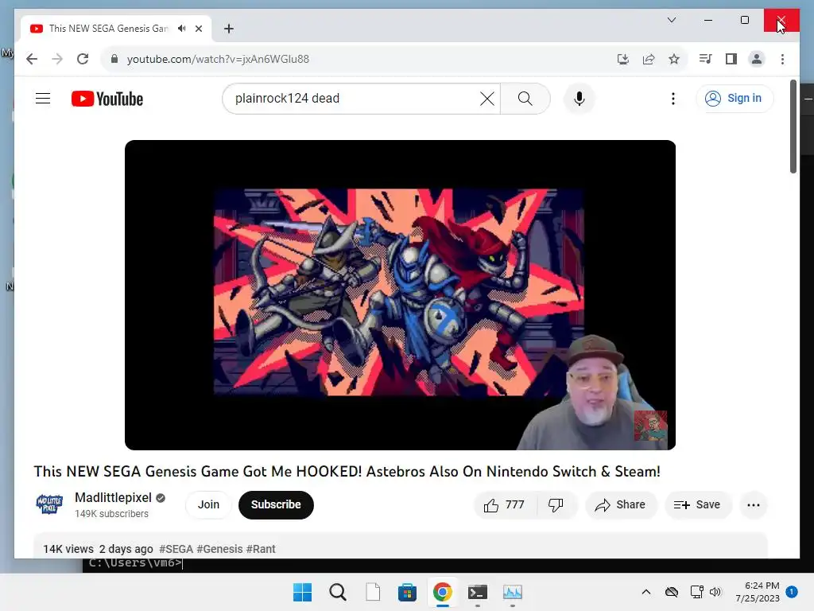Image resolution: width=814 pixels, height=611 pixels.
Task: Switch to Chrome on the taskbar
Action: pyautogui.click(x=442, y=592)
